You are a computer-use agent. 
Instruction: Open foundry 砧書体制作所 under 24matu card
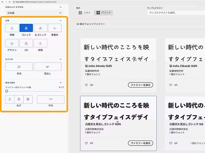(92, 71)
